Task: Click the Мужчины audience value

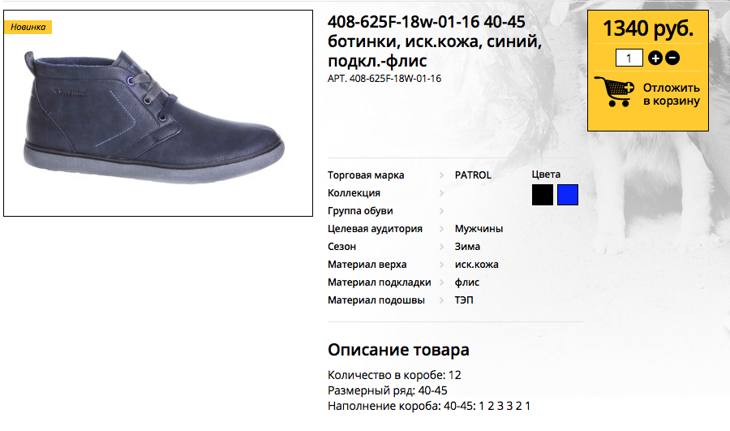Action: pyautogui.click(x=479, y=229)
